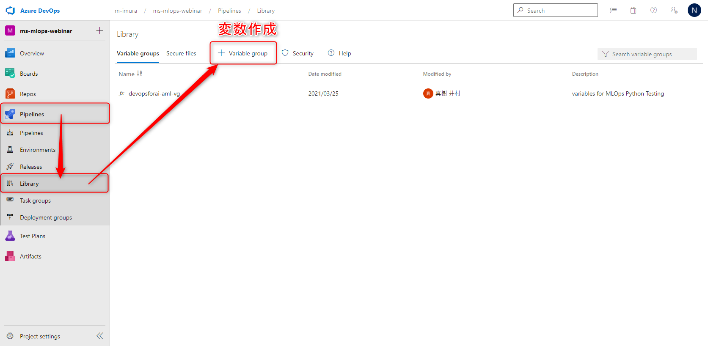708x346 pixels.
Task: Open the user settings icon
Action: point(674,10)
